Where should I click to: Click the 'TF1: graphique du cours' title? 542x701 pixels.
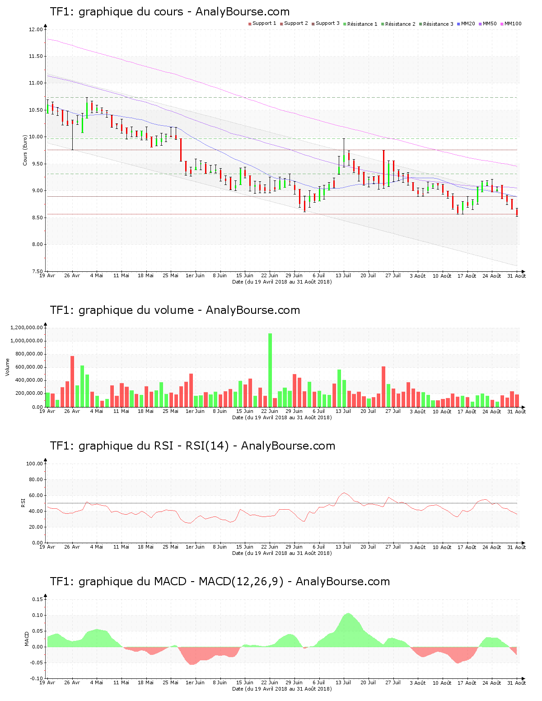tap(170, 12)
